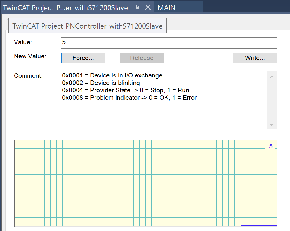Click the 'New Value:' label
Screen dimensions: 290x231
(30, 56)
